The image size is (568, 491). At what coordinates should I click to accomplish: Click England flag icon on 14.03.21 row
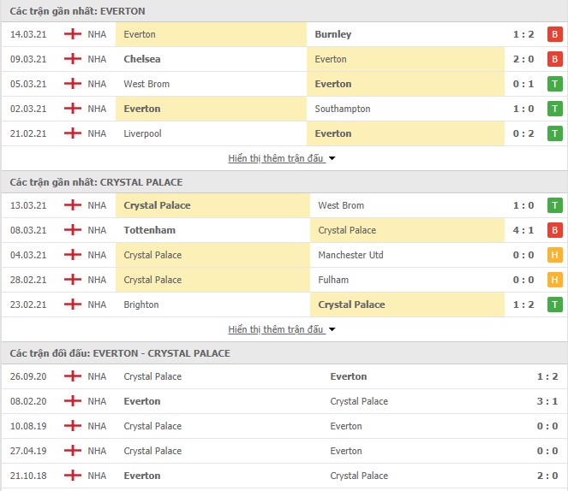coord(73,34)
